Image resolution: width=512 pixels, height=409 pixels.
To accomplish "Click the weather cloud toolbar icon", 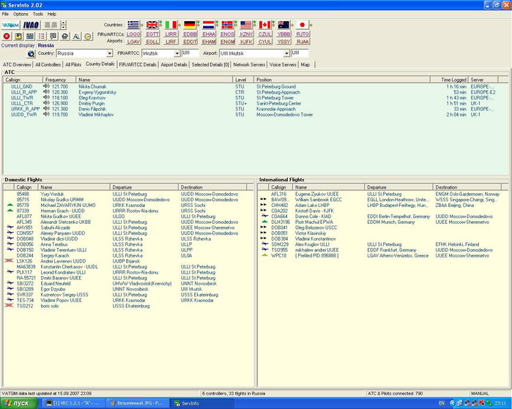I will tap(64, 36).
